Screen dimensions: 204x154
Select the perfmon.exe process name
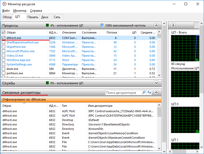pos(15,73)
